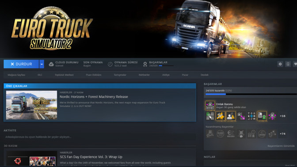This screenshot has height=167, width=297.
Task: Click the locked trucks-with-info-circle achievement
Action: click(251, 134)
